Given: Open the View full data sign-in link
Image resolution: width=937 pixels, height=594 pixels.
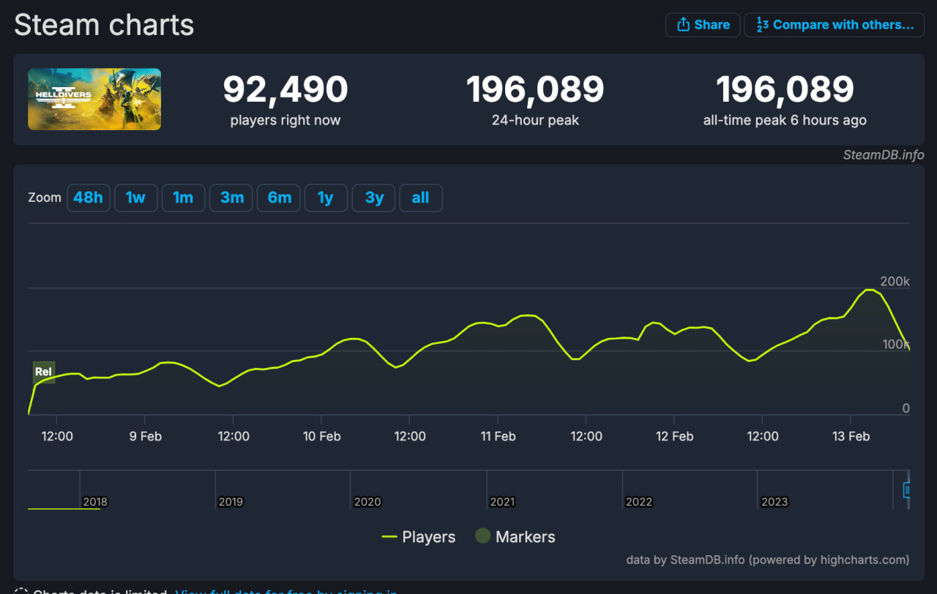Looking at the screenshot, I should pos(286,592).
